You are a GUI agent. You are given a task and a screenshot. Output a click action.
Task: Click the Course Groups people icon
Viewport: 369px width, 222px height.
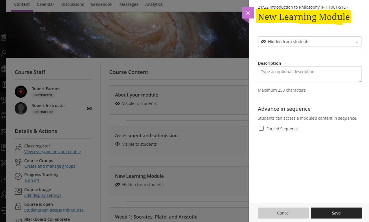tap(18, 162)
